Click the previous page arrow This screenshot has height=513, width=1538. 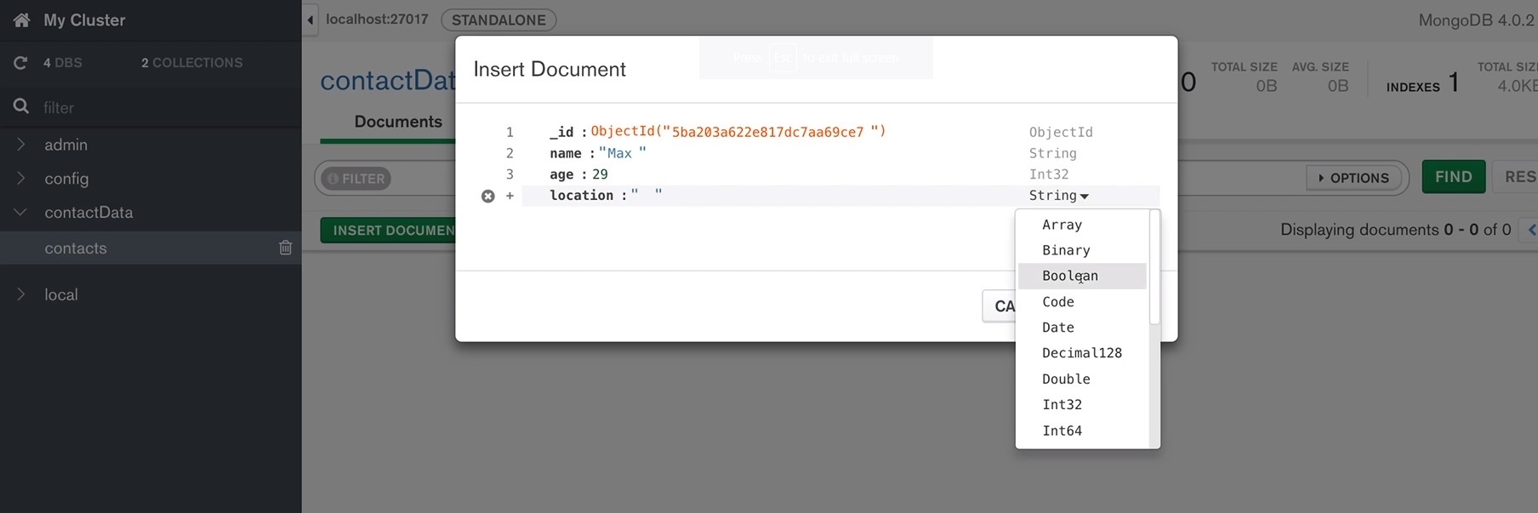[1531, 230]
